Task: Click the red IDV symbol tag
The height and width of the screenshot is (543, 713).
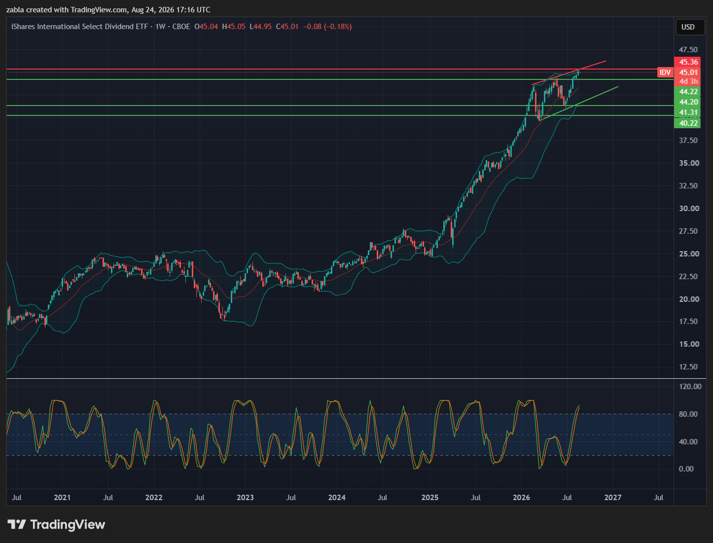Action: pos(665,72)
